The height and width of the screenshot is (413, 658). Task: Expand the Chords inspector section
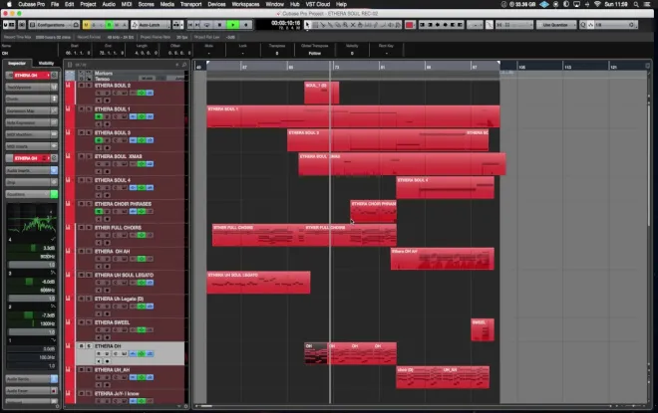point(32,99)
